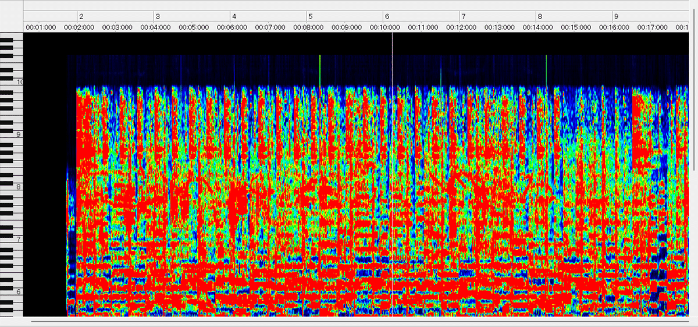Image resolution: width=698 pixels, height=327 pixels.
Task: Click bar number 8 on the ruler
Action: (540, 17)
